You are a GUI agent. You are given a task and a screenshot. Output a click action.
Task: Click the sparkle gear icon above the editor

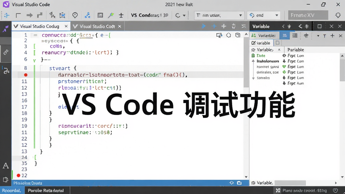234,26
